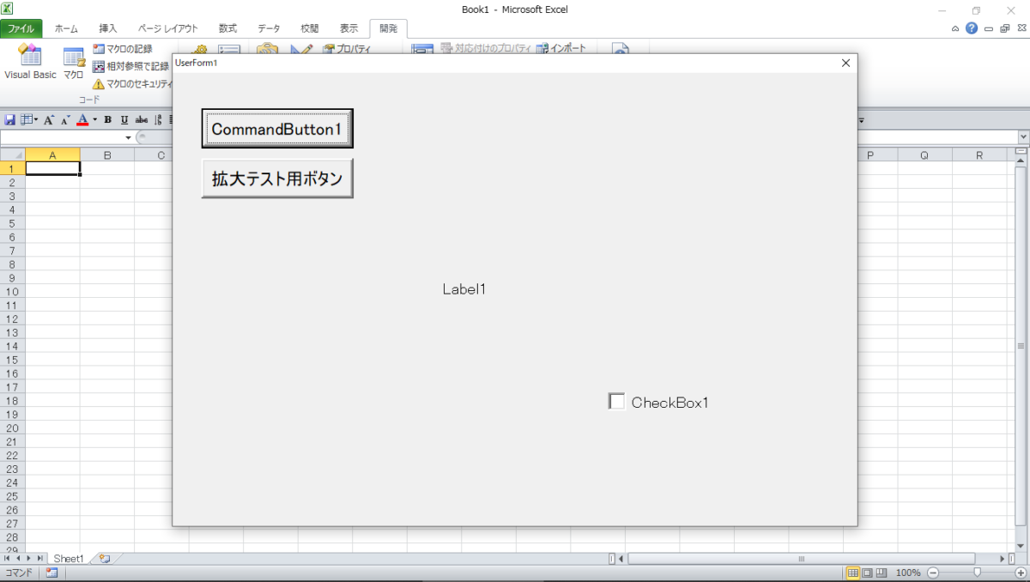Insert a new worksheet tab icon
Viewport: 1030px width, 582px height.
coord(104,559)
